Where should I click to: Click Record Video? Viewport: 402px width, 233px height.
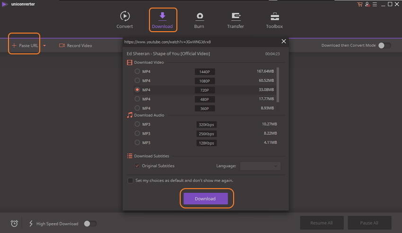(x=76, y=45)
